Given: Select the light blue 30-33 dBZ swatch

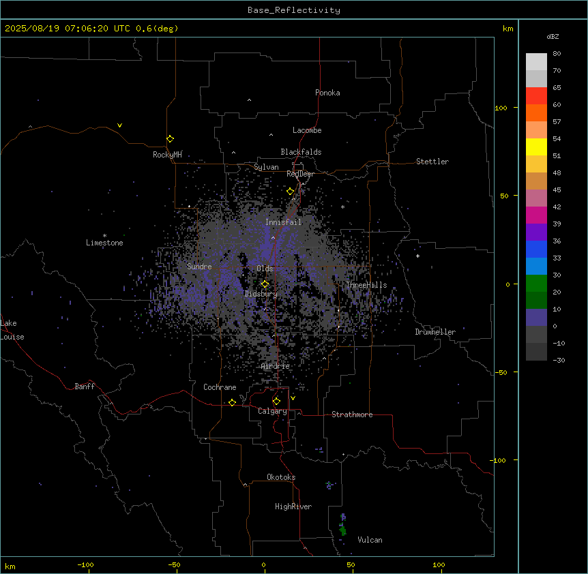Looking at the screenshot, I should tap(536, 267).
